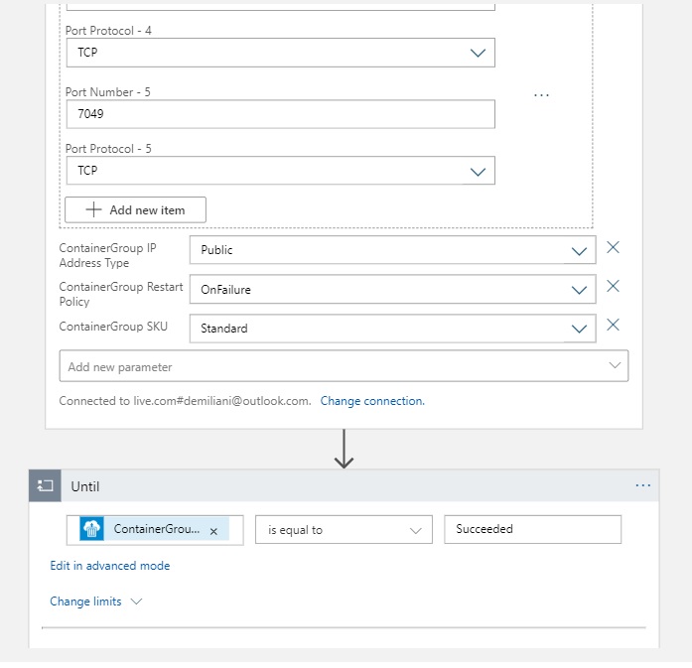
Task: Remove the ContainerGroup token from condition
Action: 213,531
